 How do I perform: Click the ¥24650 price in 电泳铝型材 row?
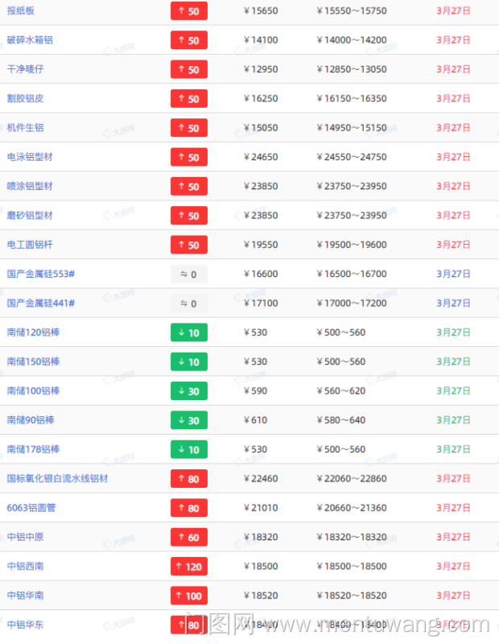(x=261, y=157)
